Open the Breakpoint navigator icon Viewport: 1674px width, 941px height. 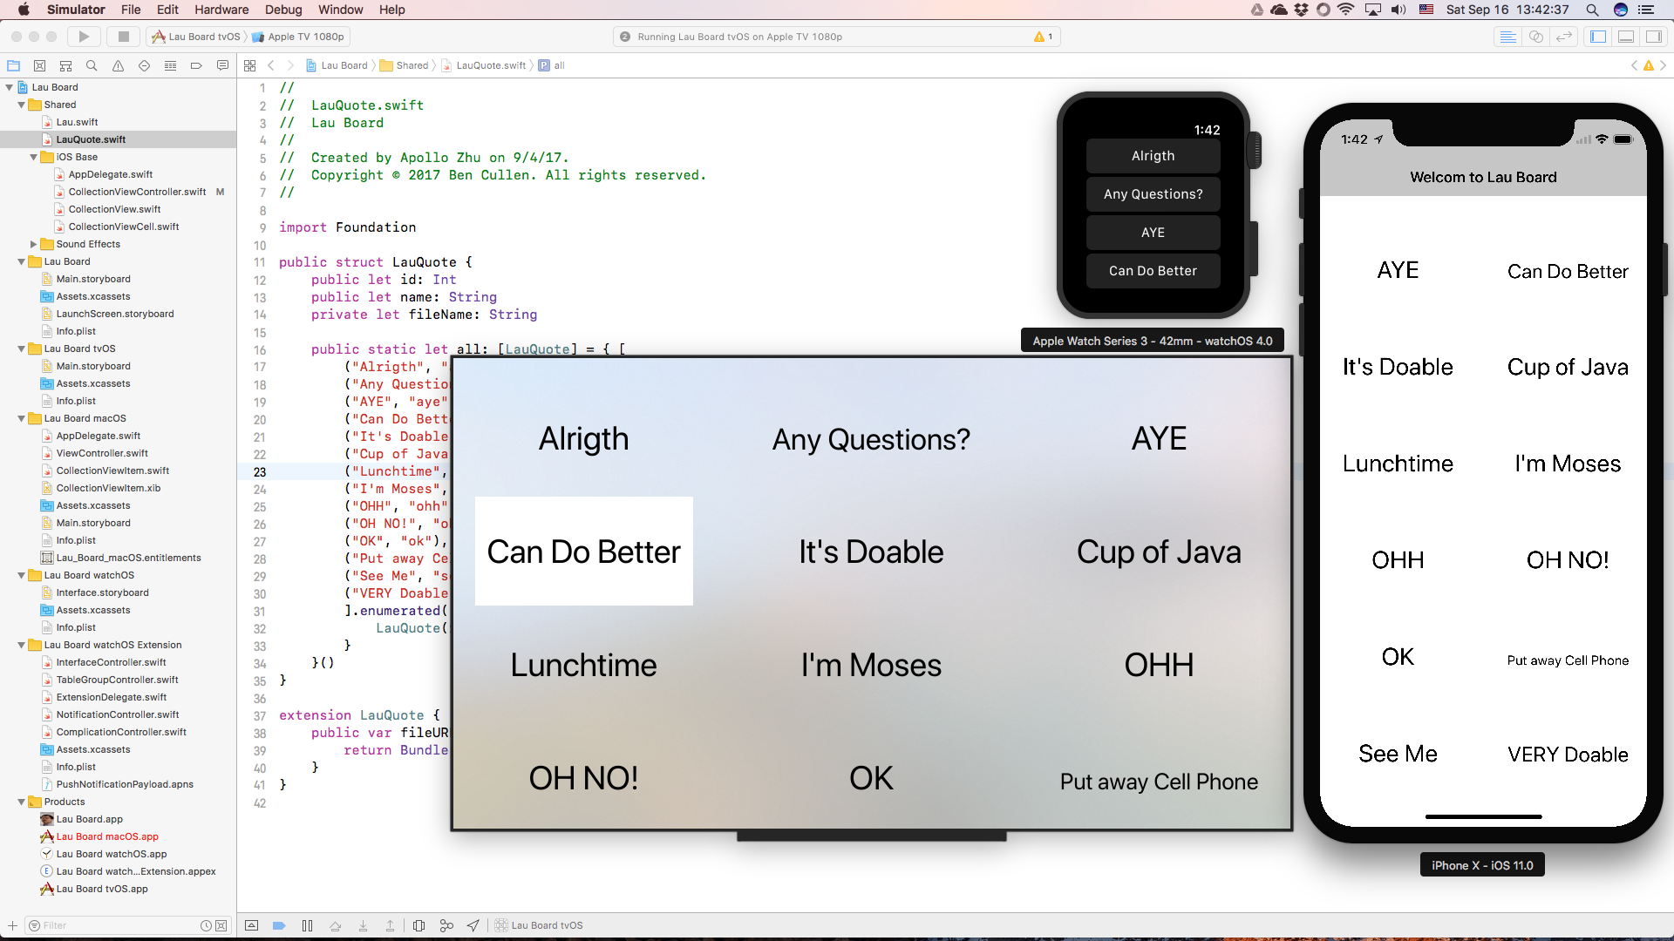196,65
